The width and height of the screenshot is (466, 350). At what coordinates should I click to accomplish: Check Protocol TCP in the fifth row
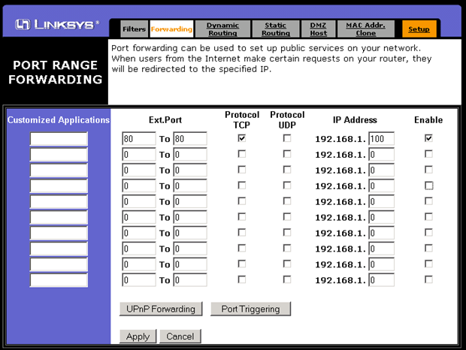(x=241, y=201)
